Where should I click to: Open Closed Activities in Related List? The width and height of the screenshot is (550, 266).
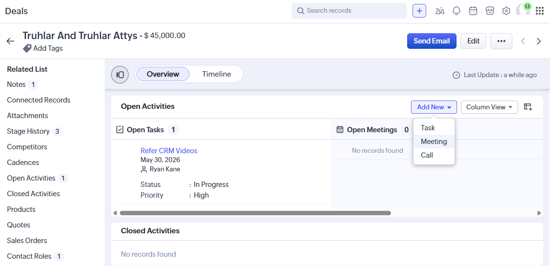click(33, 194)
